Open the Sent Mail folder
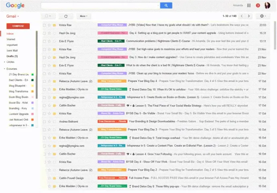The height and width of the screenshot is (193, 277). tap(12, 51)
